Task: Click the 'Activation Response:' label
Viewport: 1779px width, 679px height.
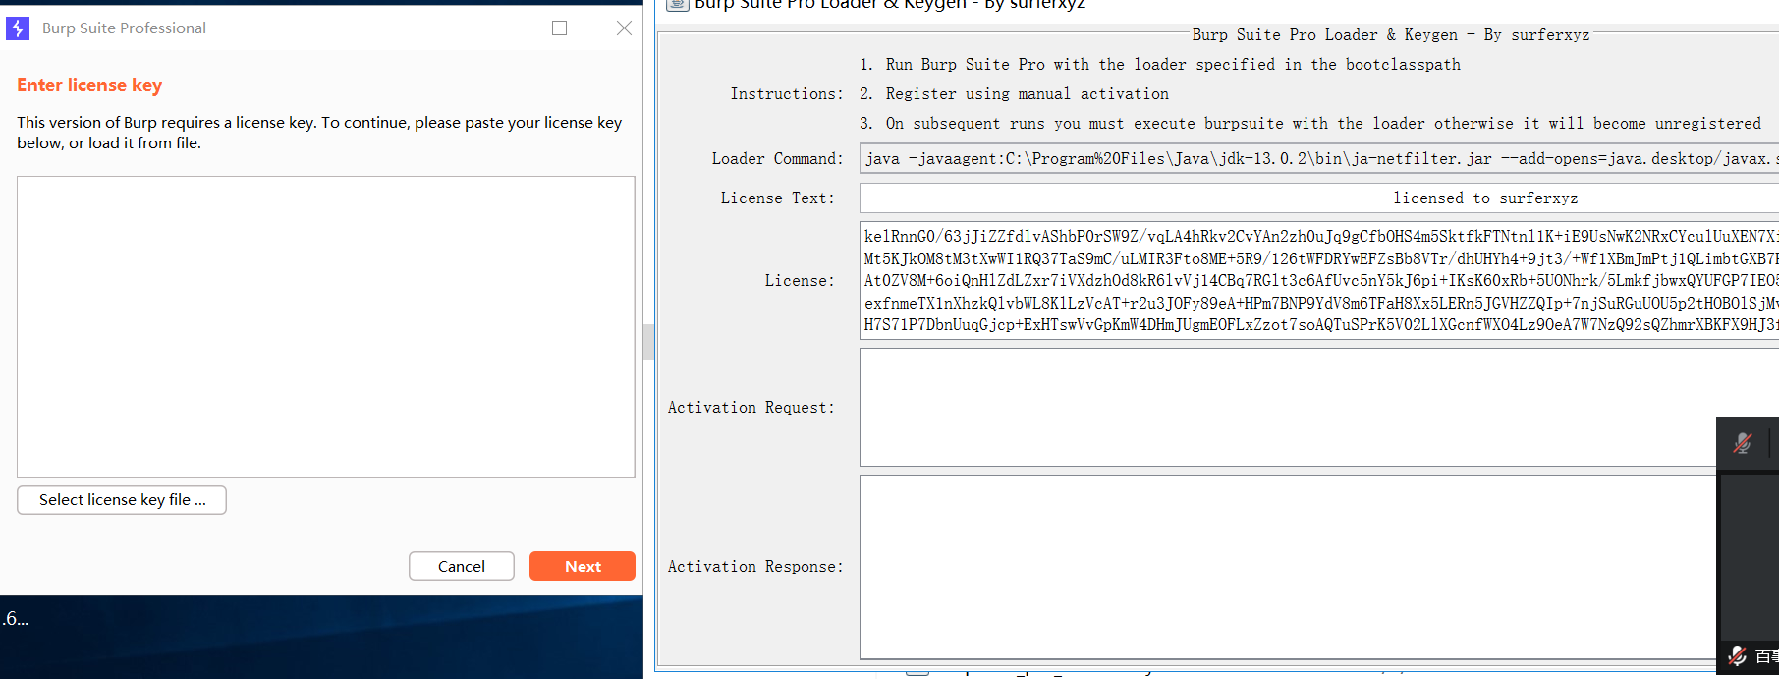Action: click(755, 567)
